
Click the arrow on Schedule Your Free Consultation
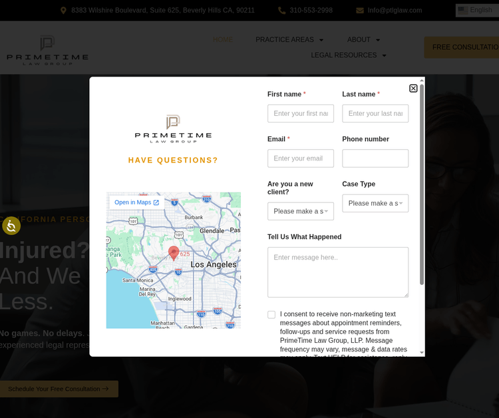click(105, 389)
